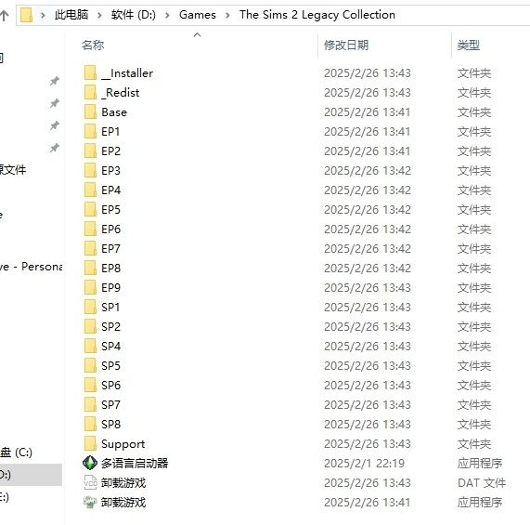Select the EP1 folder icon
The image size is (530, 525).
click(90, 131)
